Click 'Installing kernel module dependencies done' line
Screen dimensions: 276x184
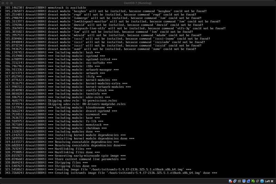pos(67,139)
